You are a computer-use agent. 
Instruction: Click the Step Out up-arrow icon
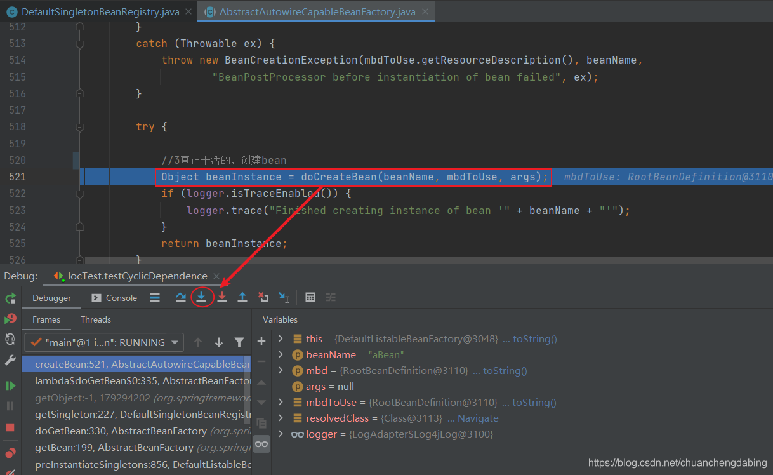(x=242, y=297)
